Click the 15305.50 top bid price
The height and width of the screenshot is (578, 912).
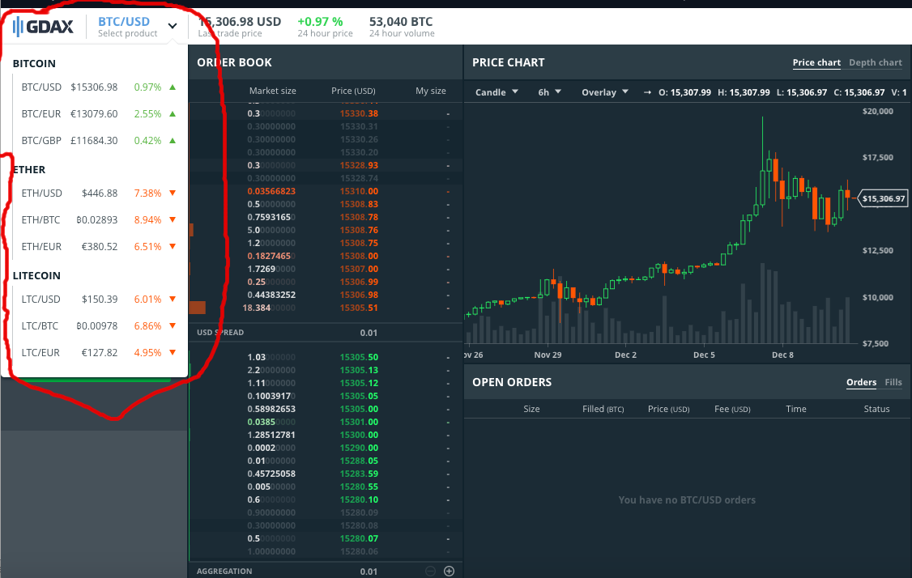[x=359, y=357]
